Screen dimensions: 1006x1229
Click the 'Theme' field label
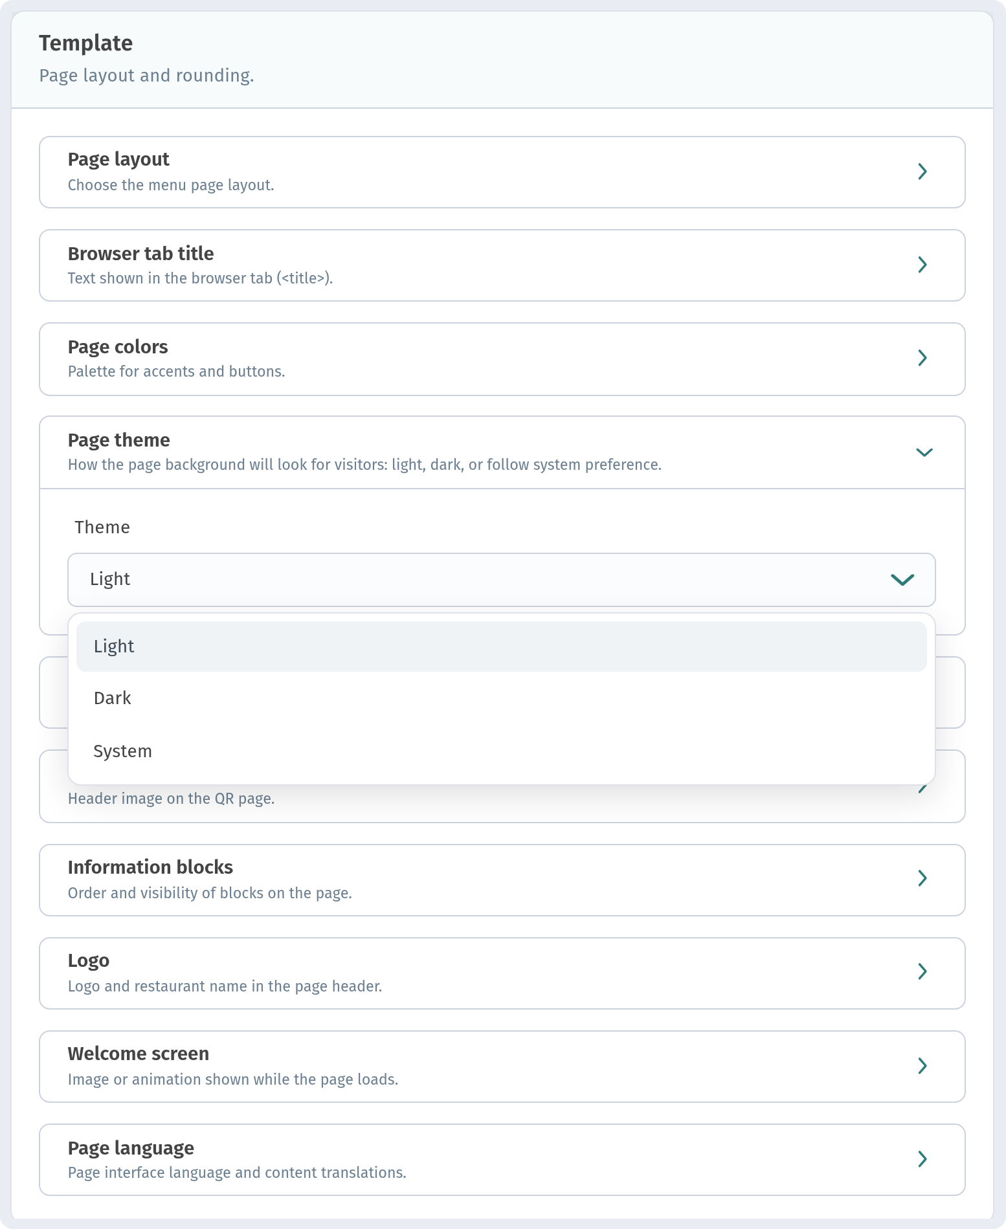tap(102, 527)
